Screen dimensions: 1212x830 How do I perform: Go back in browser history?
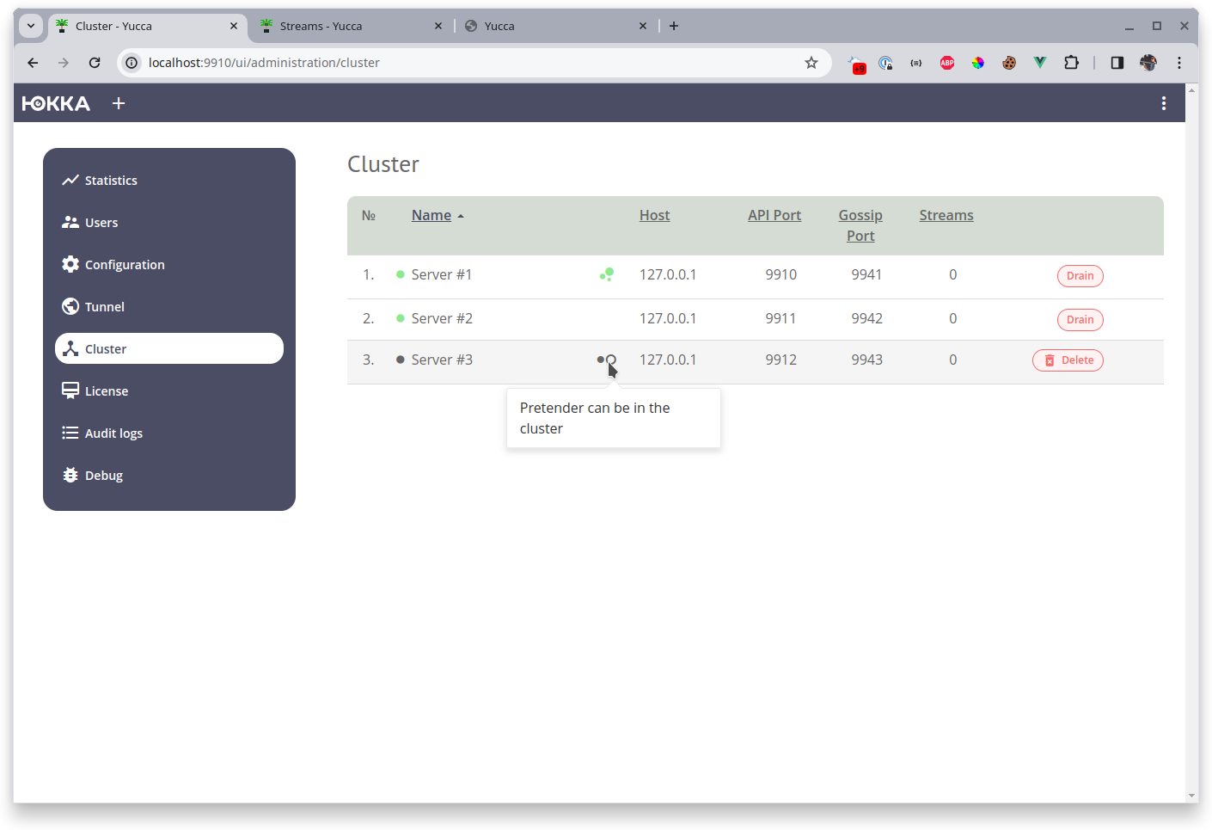tap(33, 63)
